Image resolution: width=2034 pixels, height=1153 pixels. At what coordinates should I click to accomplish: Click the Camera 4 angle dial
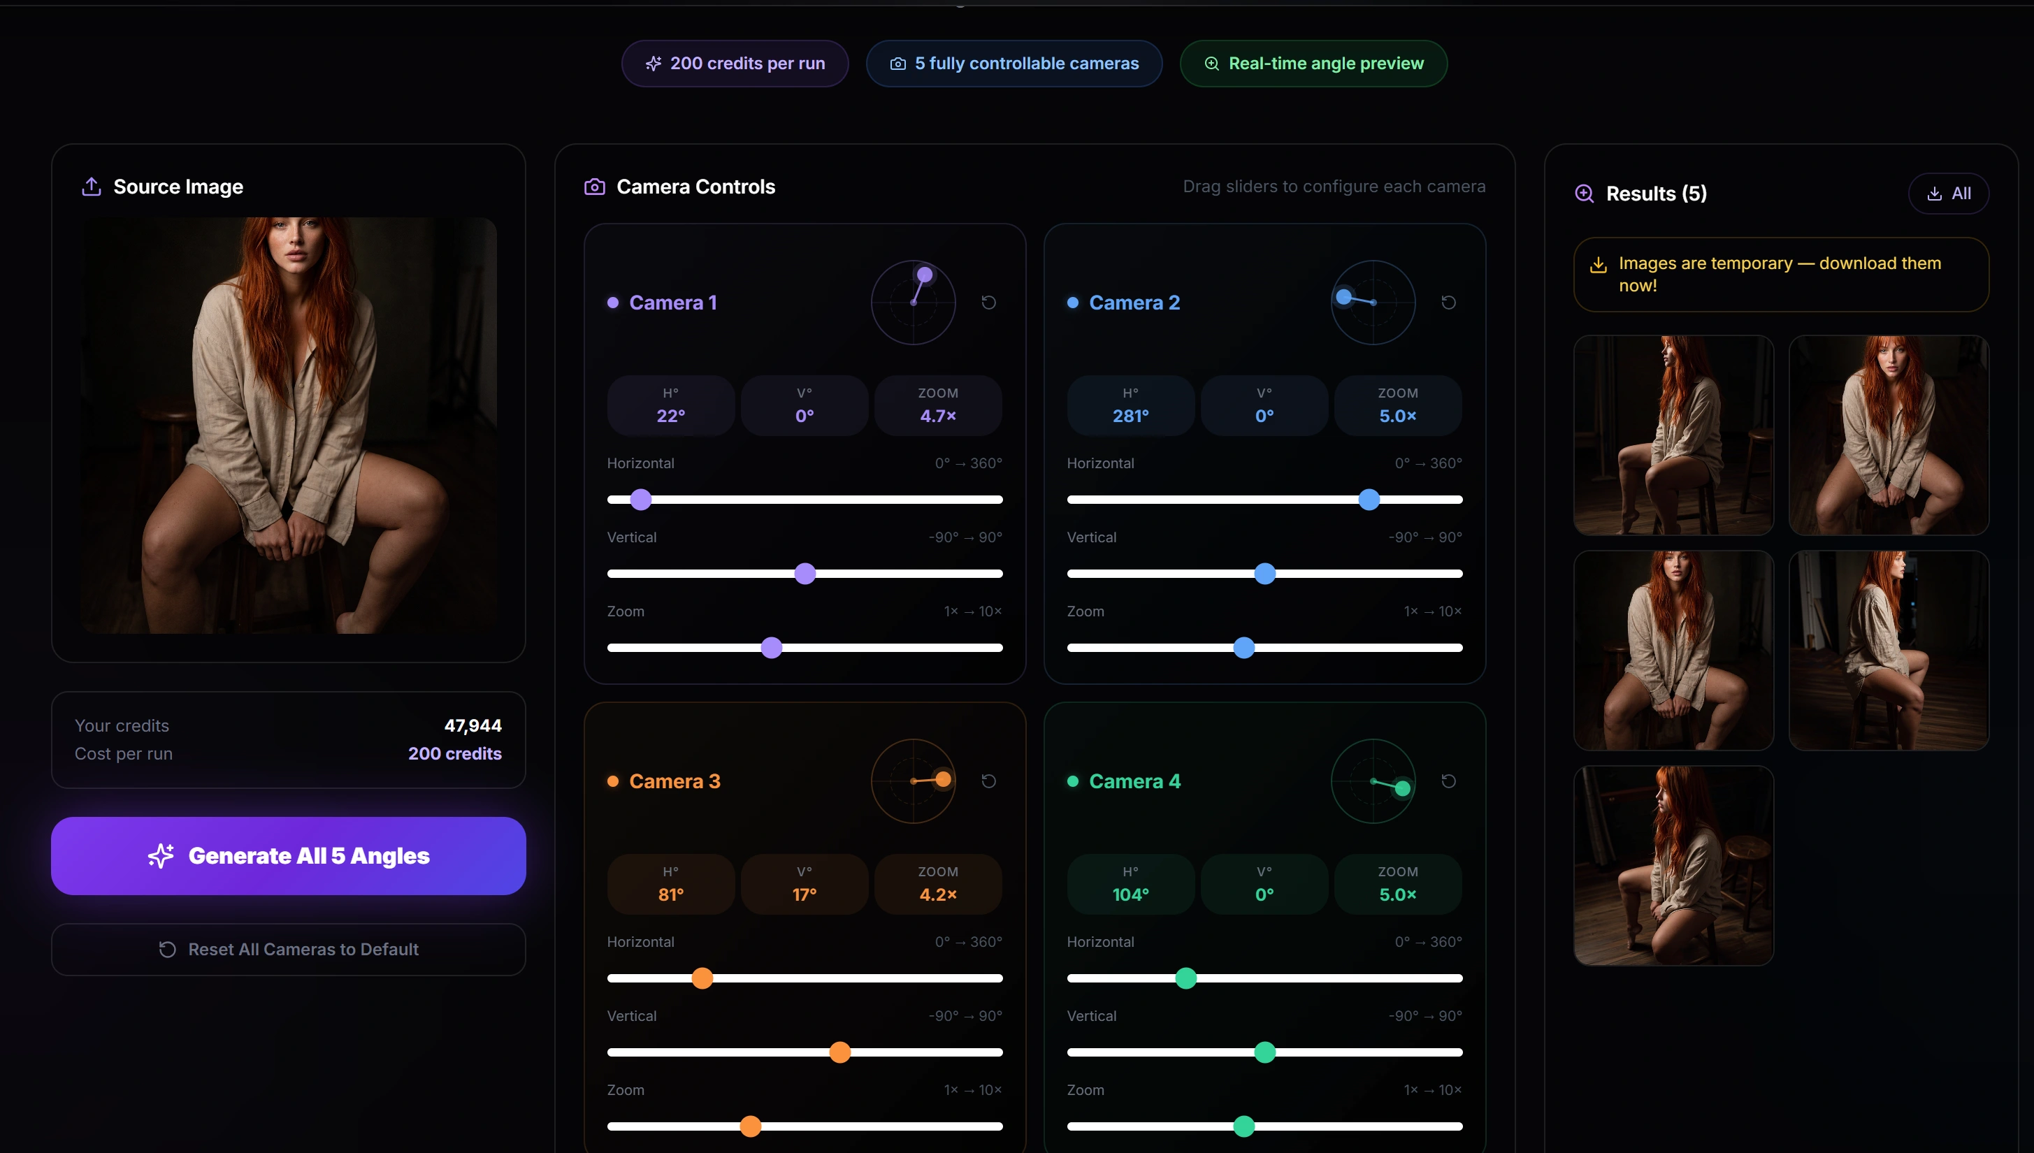pos(1373,782)
